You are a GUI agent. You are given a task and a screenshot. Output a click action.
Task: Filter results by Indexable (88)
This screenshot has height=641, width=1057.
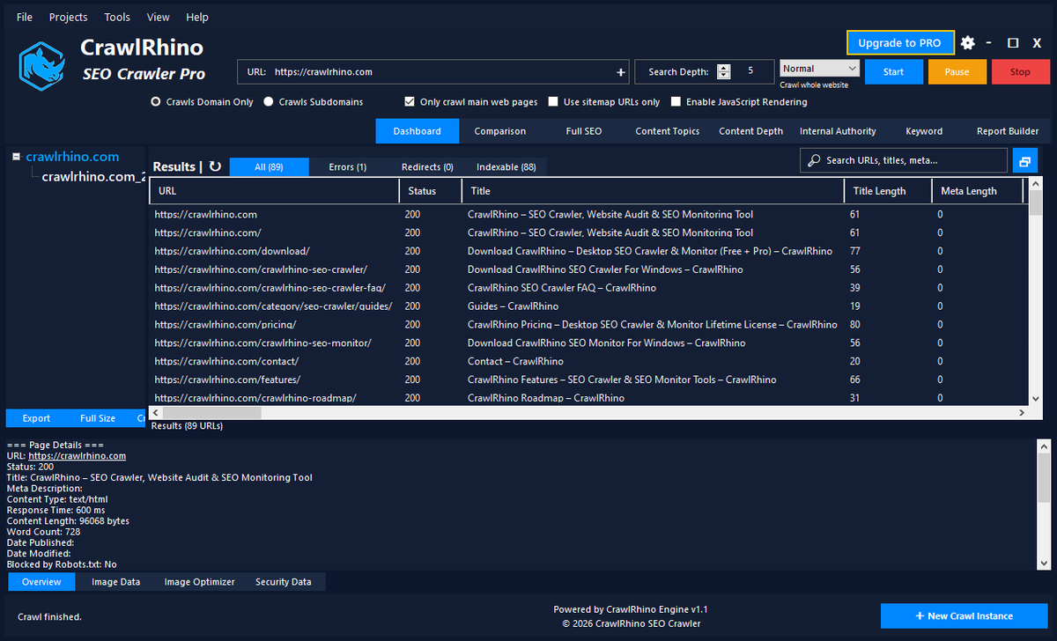coord(506,166)
